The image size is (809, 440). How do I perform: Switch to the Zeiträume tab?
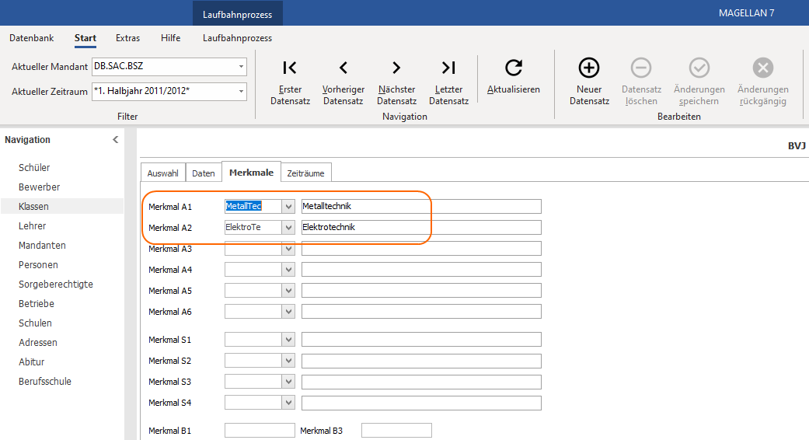click(306, 173)
